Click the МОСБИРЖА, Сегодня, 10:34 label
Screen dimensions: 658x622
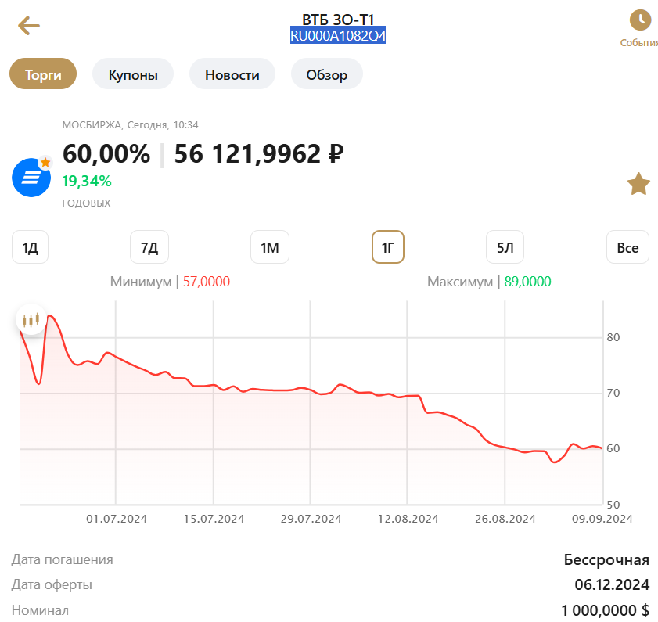(130, 125)
